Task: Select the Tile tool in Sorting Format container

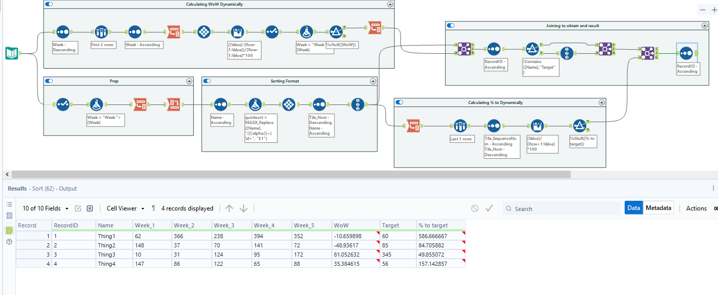Action: (x=290, y=104)
